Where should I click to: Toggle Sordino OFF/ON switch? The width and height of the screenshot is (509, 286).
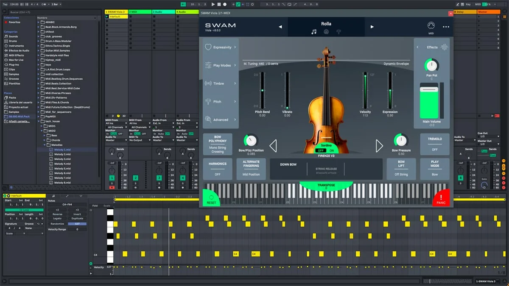click(326, 150)
